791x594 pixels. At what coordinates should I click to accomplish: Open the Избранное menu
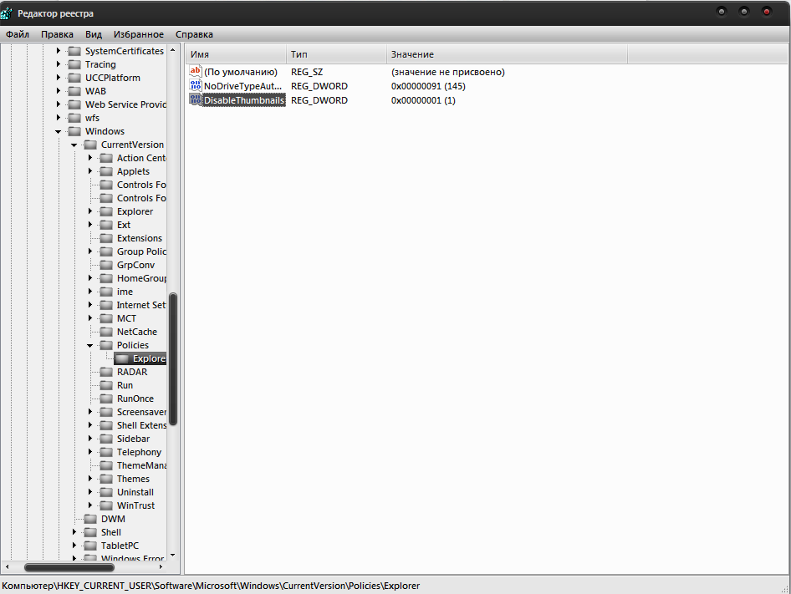pyautogui.click(x=139, y=34)
